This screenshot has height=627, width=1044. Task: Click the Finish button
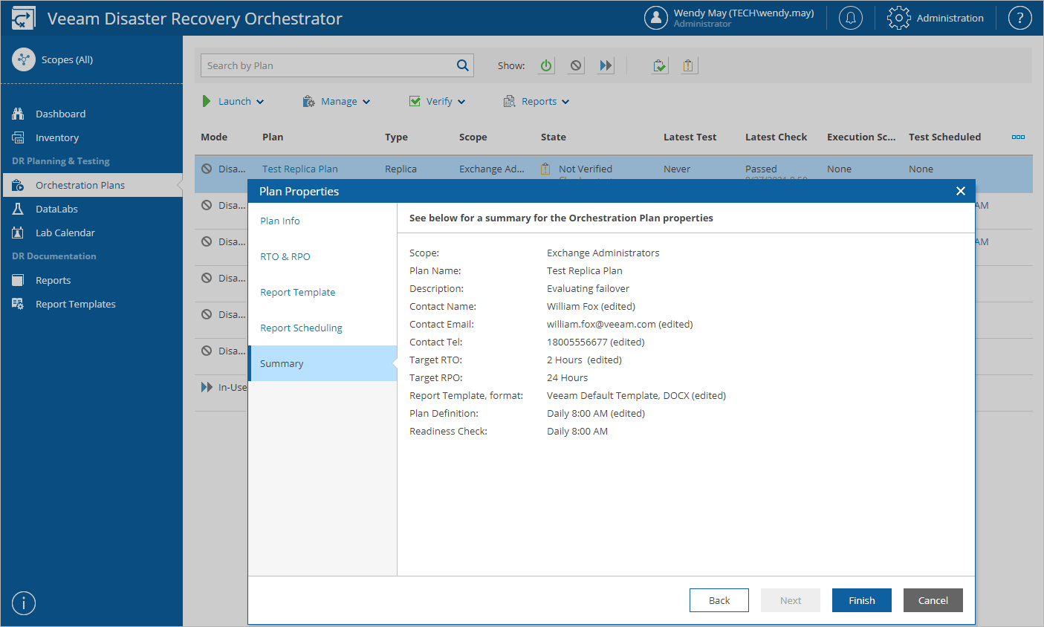[862, 600]
